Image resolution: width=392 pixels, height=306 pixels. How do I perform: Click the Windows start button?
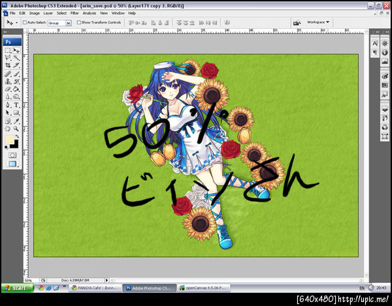[17, 288]
